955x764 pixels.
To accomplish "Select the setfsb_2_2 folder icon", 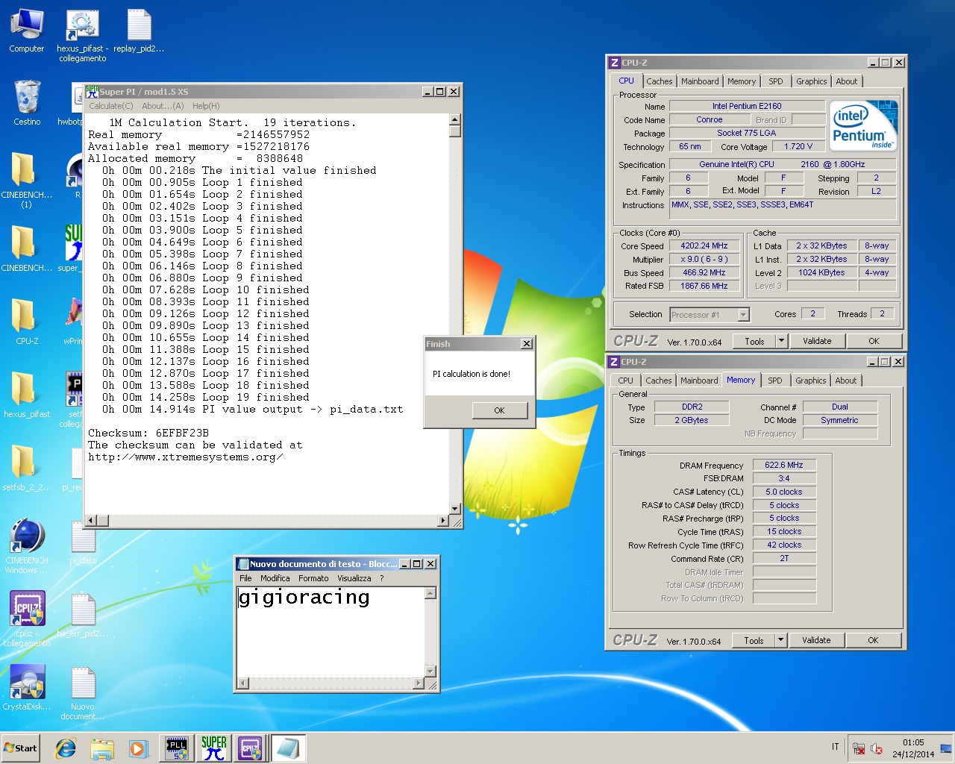I will click(27, 467).
